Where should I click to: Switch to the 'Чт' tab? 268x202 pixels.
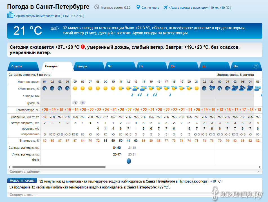pos(120,66)
